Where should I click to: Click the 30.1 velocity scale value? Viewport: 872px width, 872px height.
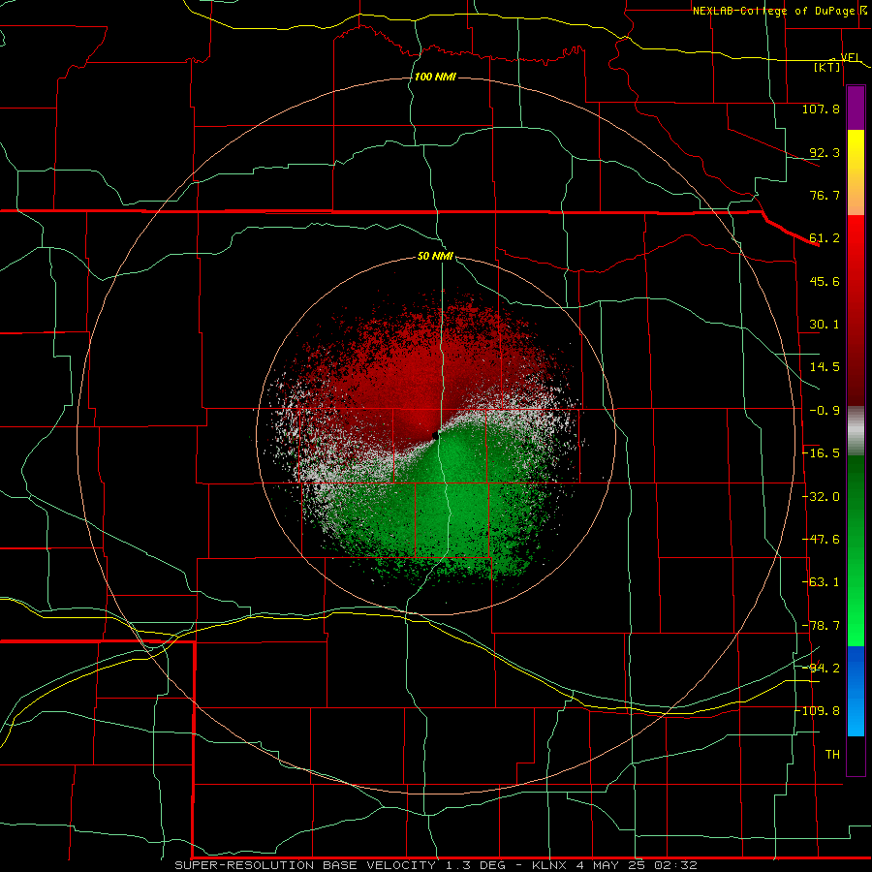[x=825, y=325]
